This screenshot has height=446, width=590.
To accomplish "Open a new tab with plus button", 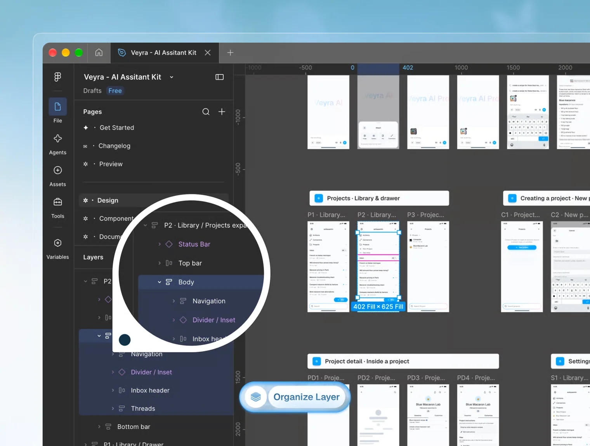I will click(230, 52).
